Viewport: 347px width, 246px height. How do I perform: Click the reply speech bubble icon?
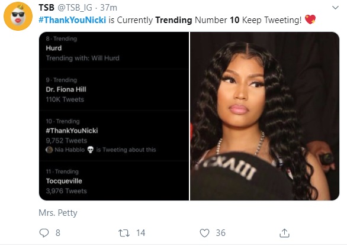point(44,233)
